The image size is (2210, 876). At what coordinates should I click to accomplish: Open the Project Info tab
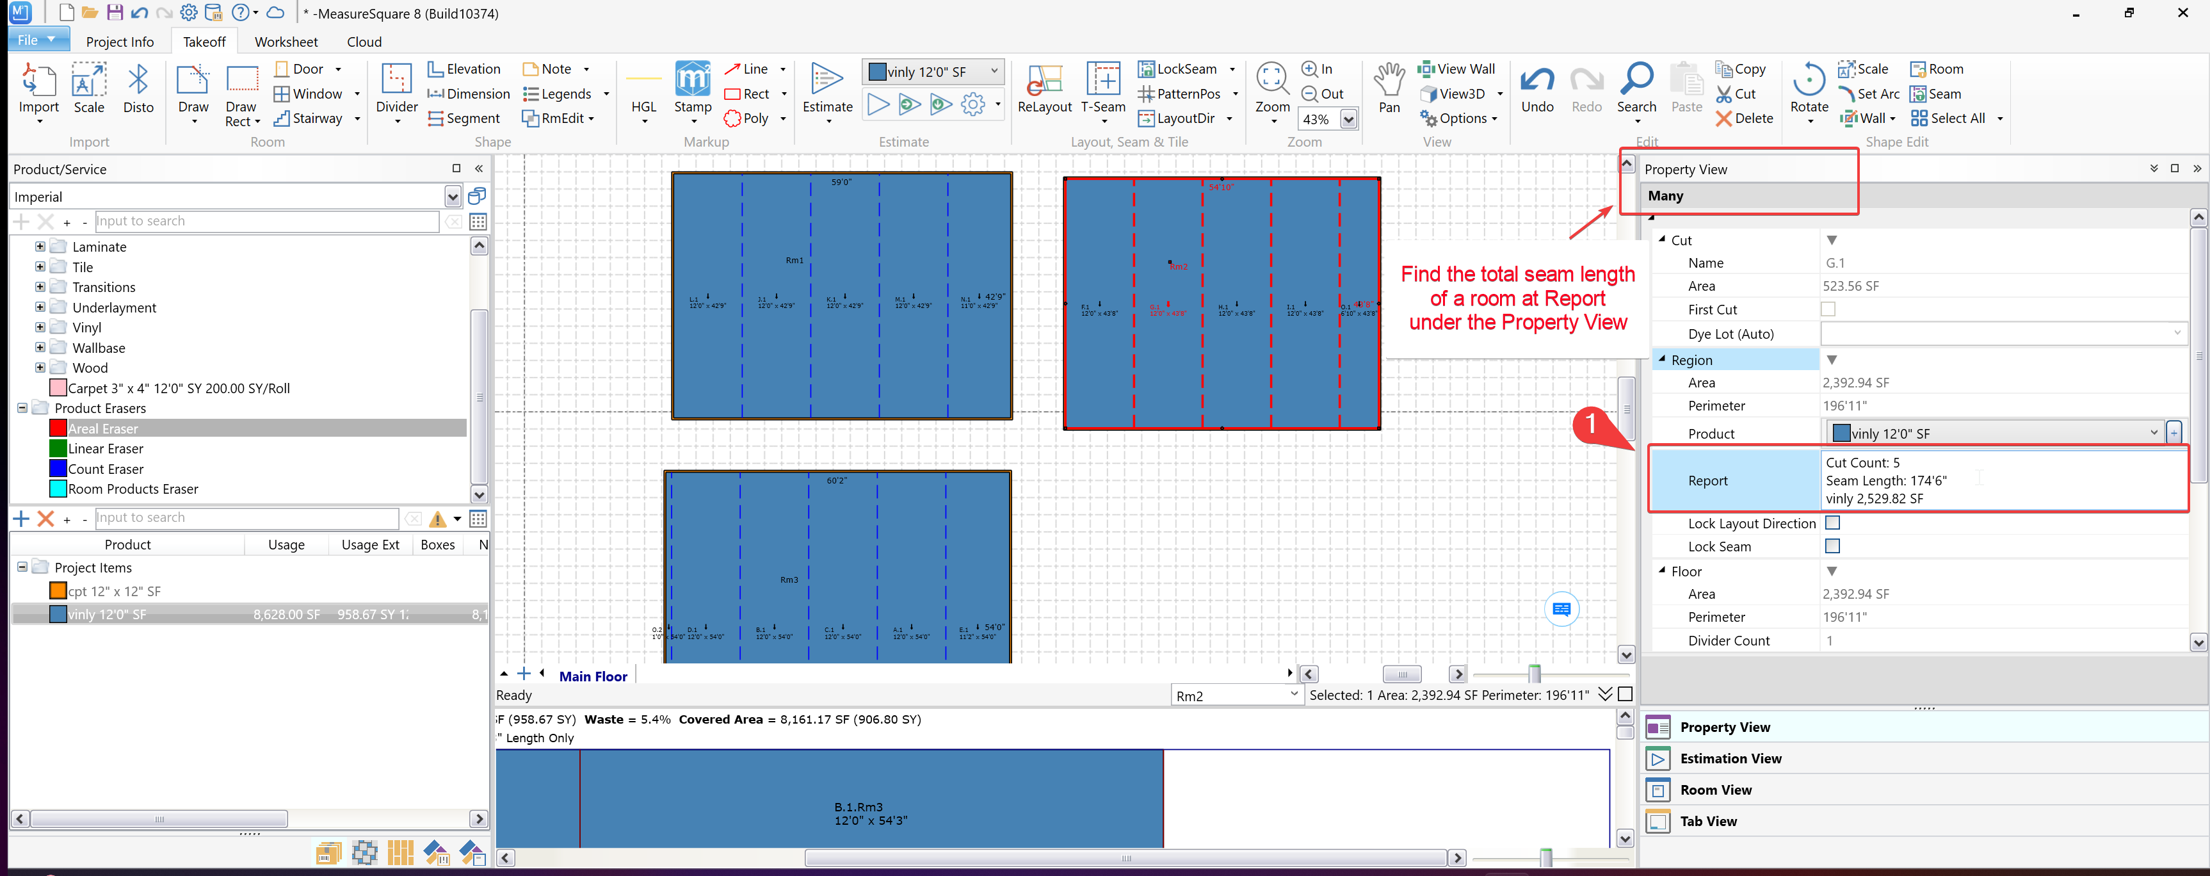(x=119, y=41)
